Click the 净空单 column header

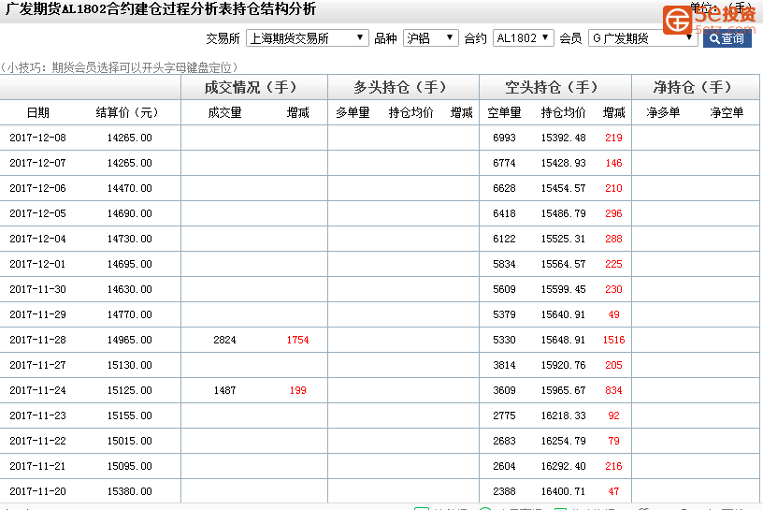pyautogui.click(x=727, y=112)
